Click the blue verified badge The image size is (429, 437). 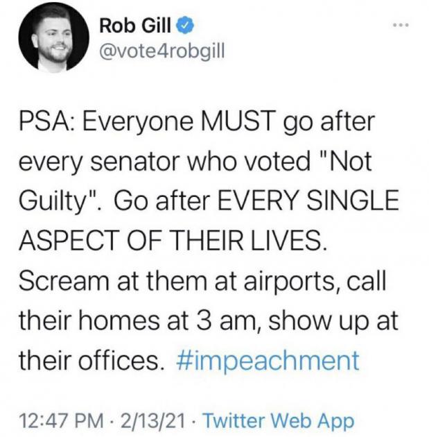(185, 26)
